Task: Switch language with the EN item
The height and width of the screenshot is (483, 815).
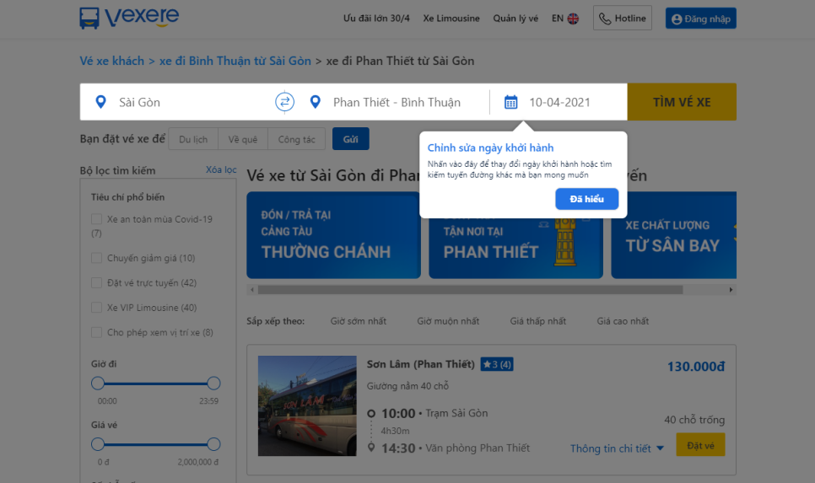Action: [557, 19]
